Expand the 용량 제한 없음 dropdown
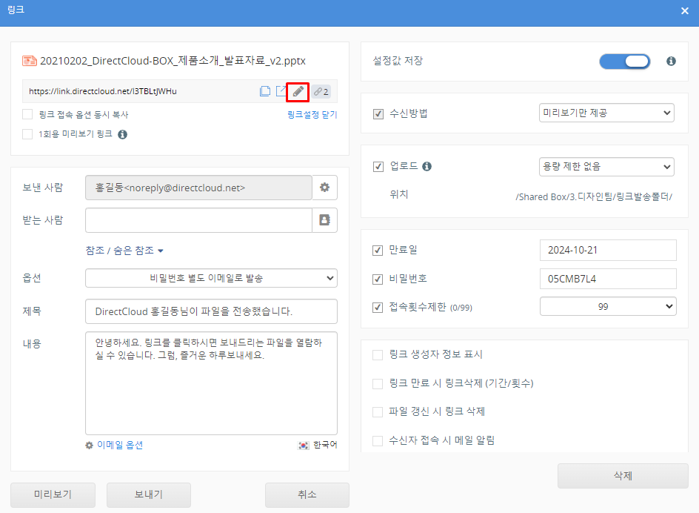Viewport: 699px width, 513px height. (x=606, y=166)
